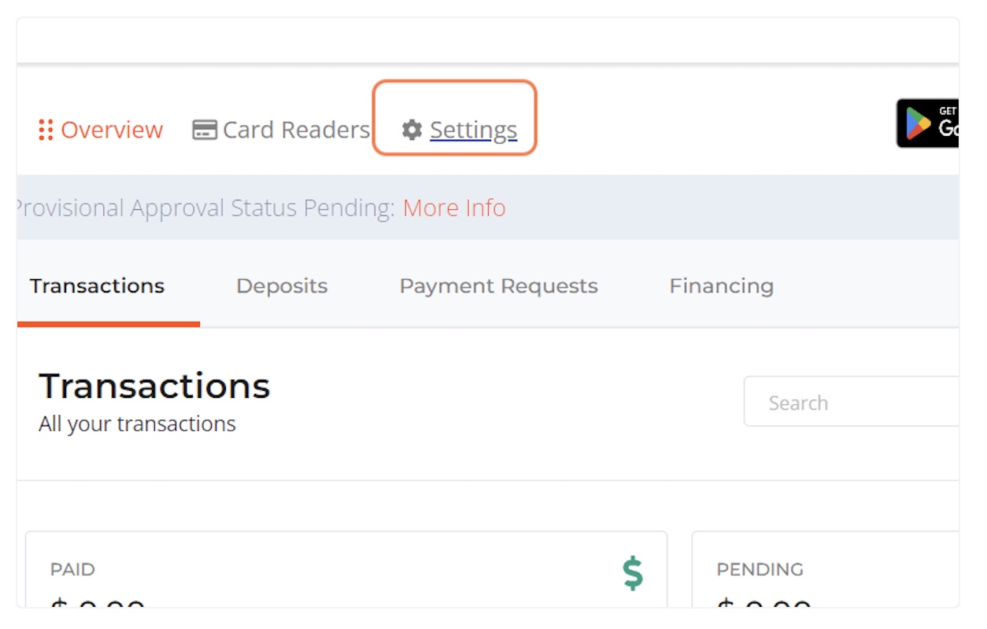Switch to the Payment Requests tab
This screenshot has width=987, height=629.
(498, 285)
